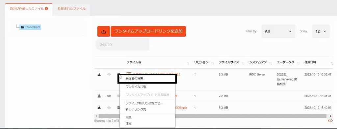Choose ワンタイム共有 from the context menu
The image size is (337, 129).
147,87
